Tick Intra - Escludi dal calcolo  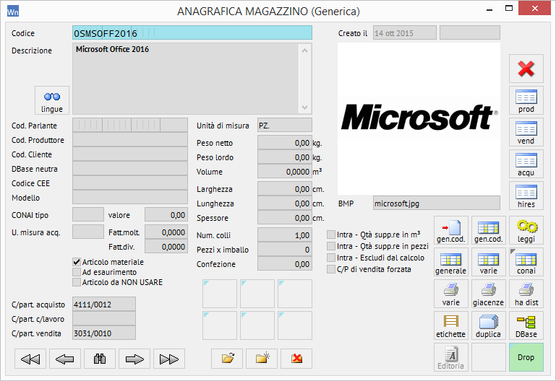coord(331,258)
